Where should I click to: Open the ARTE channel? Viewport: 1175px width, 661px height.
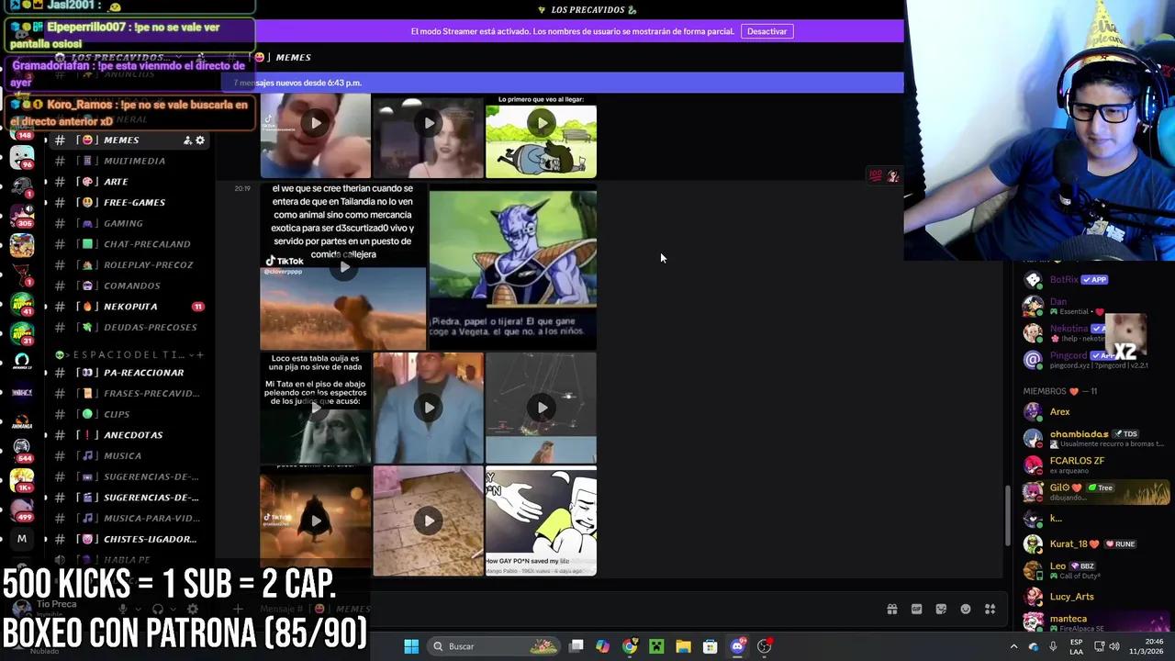coord(129,182)
